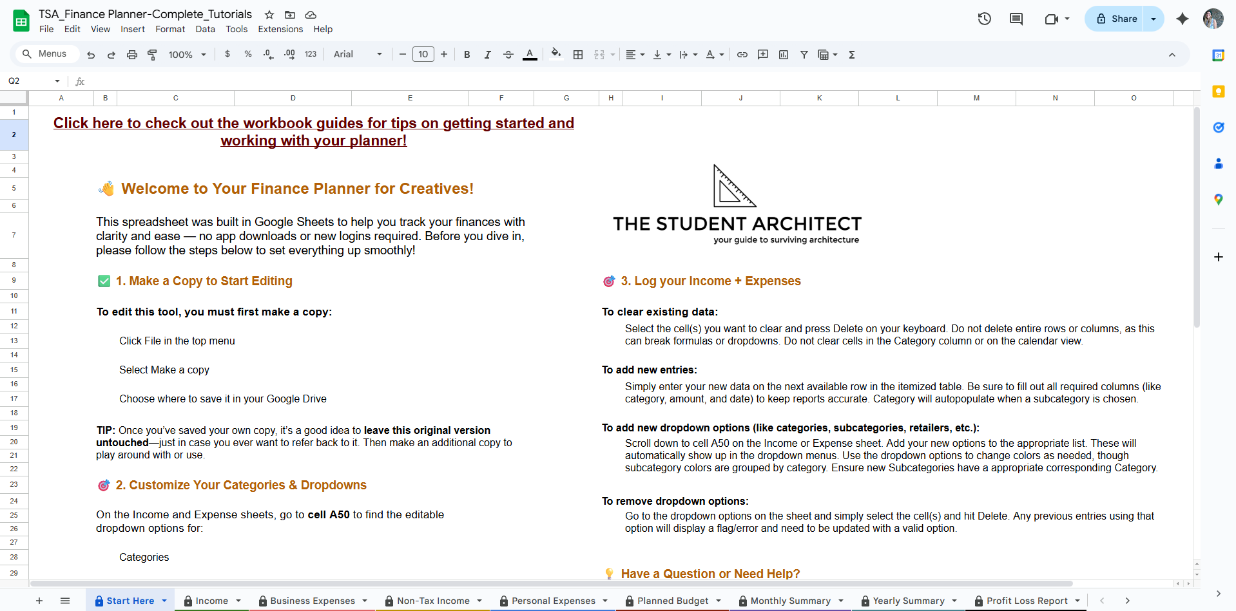Open the Functions sigma icon
The image size is (1236, 611).
coord(852,55)
